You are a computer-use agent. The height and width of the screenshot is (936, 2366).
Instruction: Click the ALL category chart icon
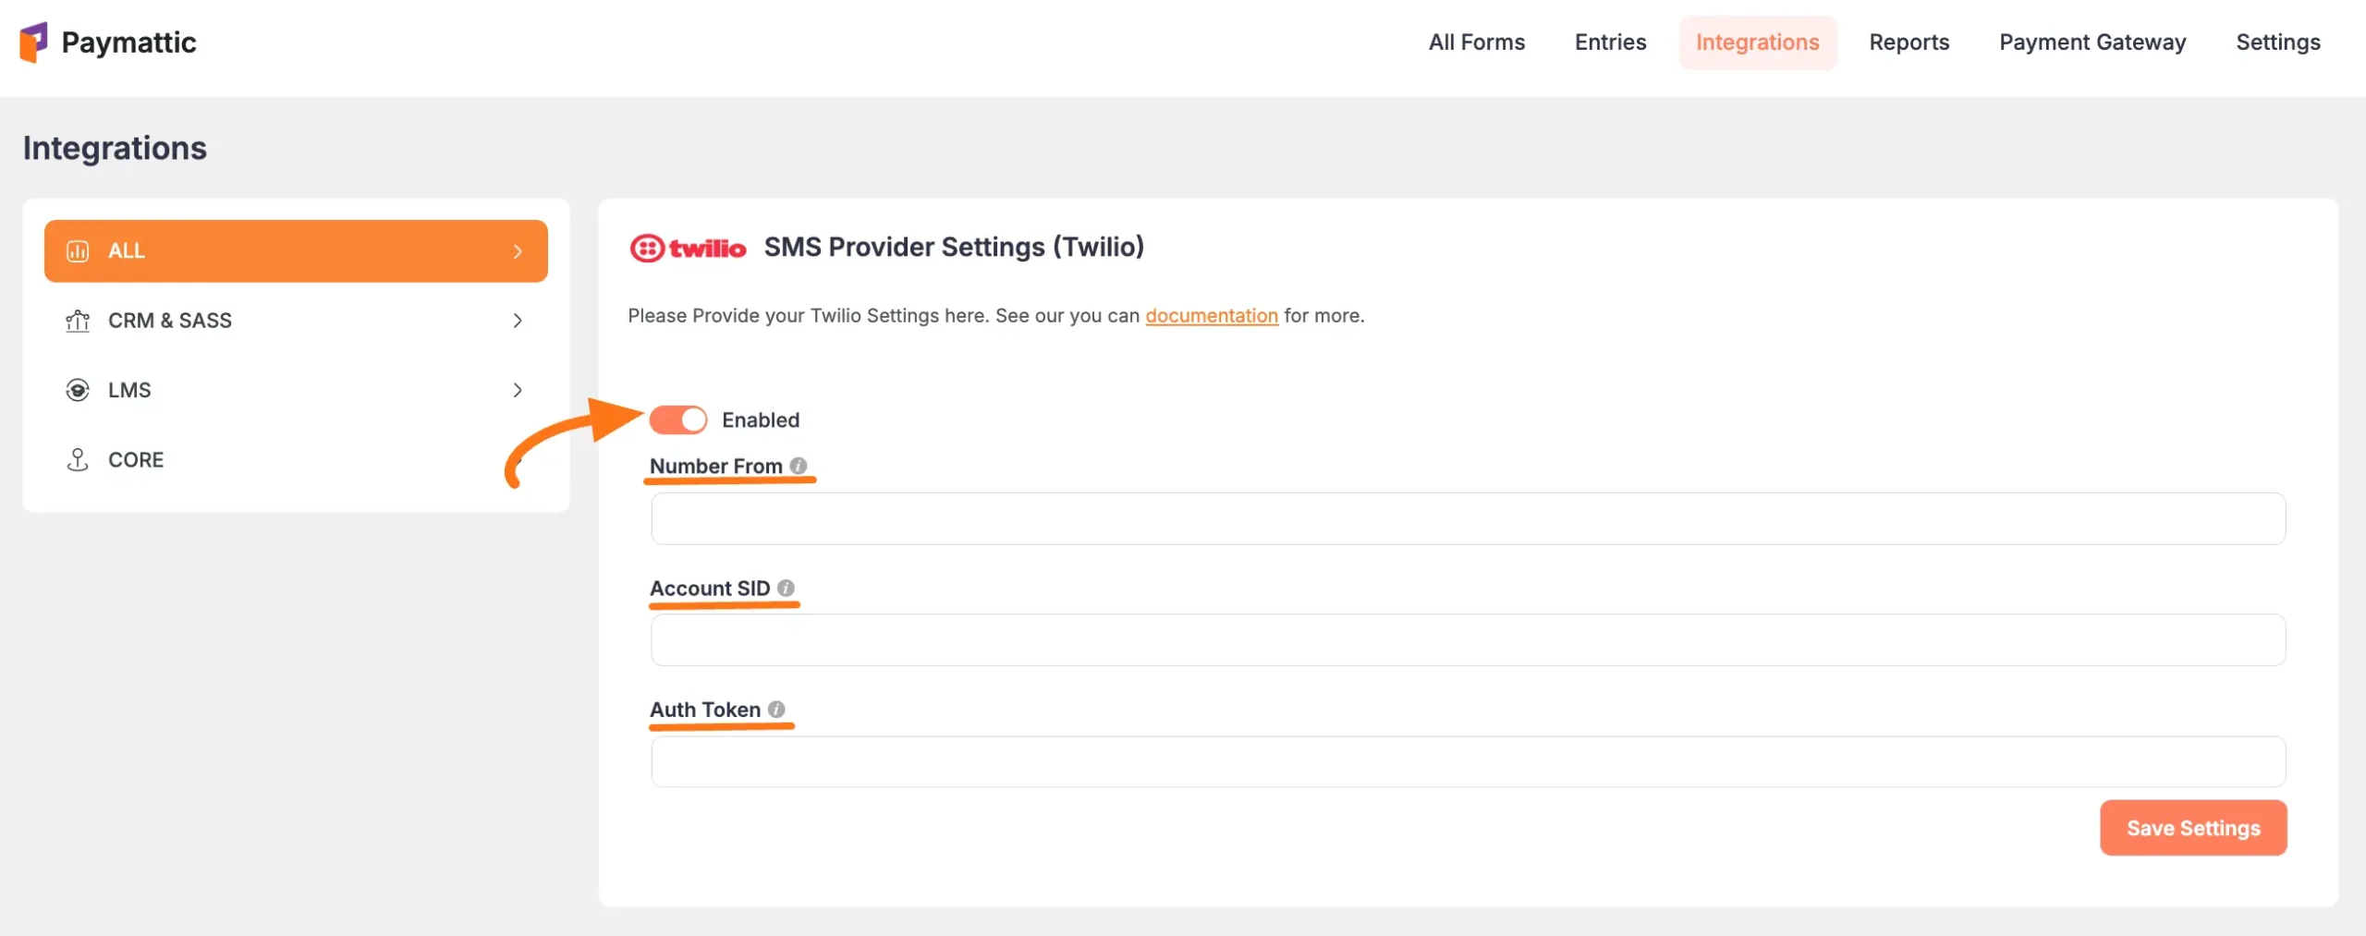tap(78, 251)
